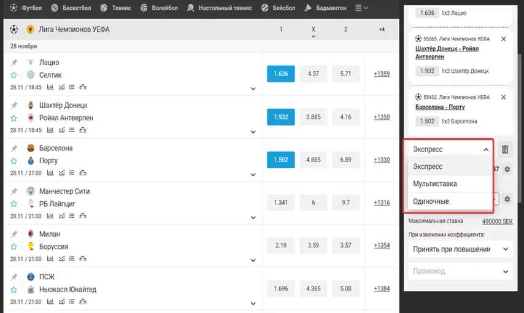
Task: Open +1316 more markets for Манчестер Сити
Action: [382, 203]
